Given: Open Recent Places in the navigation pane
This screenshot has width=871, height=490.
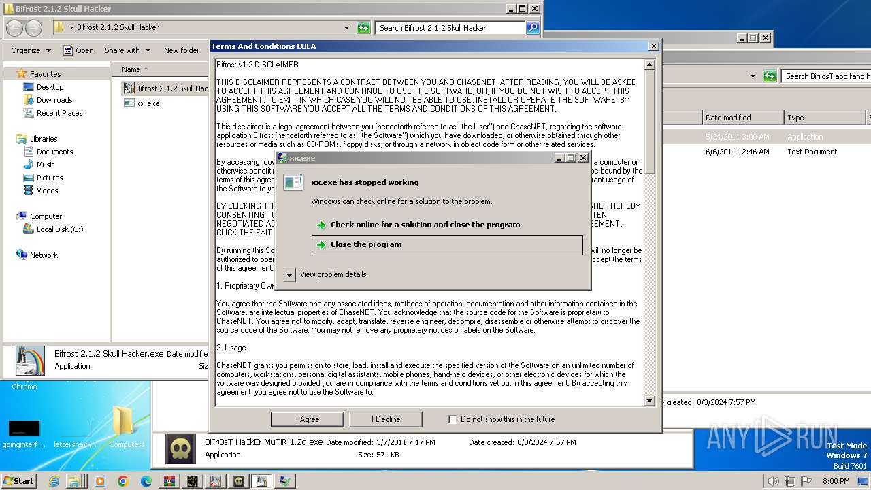Looking at the screenshot, I should 59,113.
